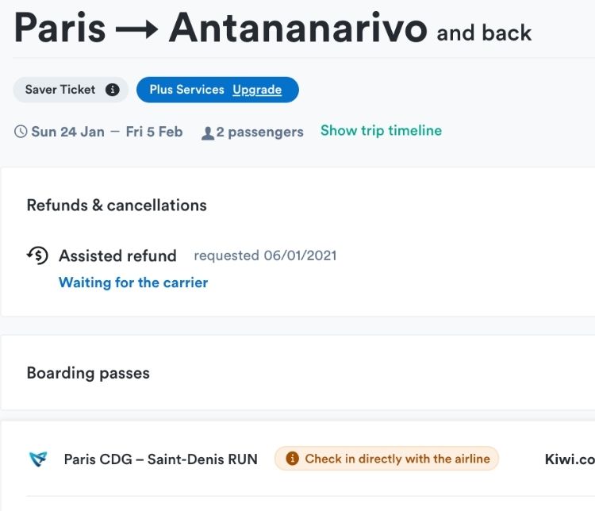Click the Sun 24 Jan – Fri 5 Feb dates
Viewport: 595px width, 511px height.
coord(106,132)
